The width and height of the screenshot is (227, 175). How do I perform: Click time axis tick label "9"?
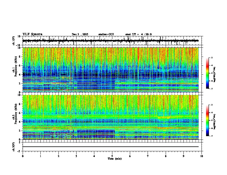(183, 156)
